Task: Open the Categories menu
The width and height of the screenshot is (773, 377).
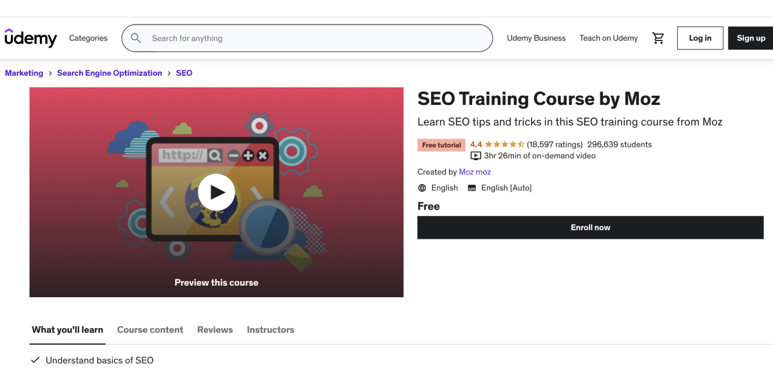Action: [88, 38]
